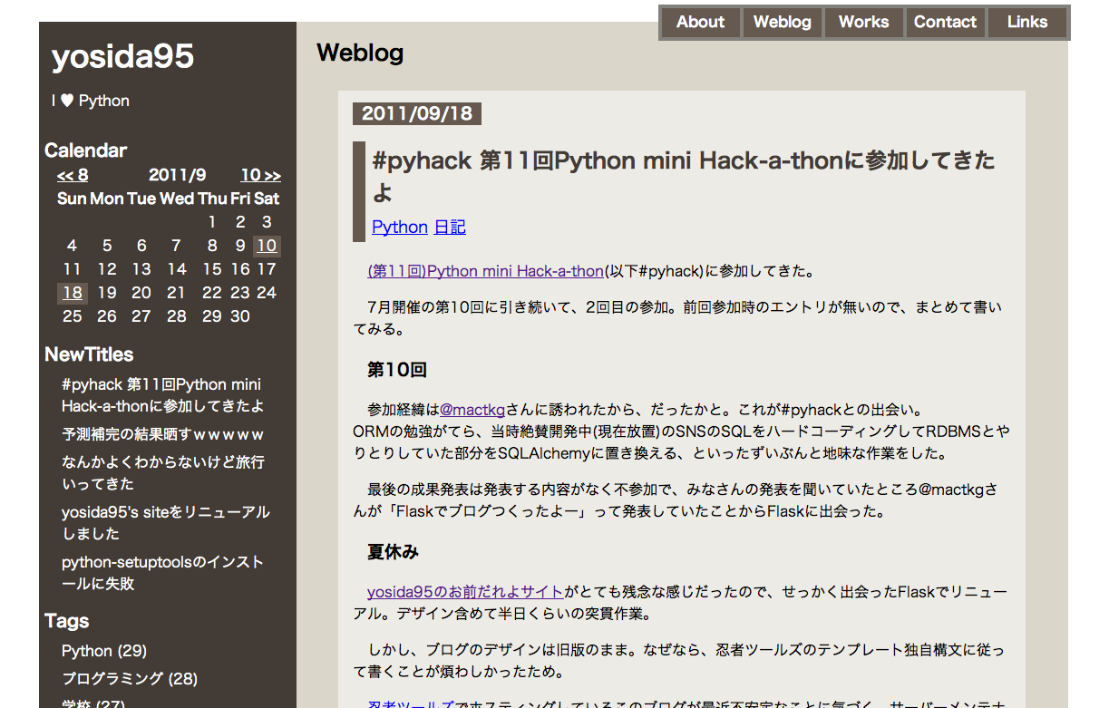Open yosida95's siteをリニューアルしました post
Viewport: 1109px width, 708px height.
click(x=165, y=523)
